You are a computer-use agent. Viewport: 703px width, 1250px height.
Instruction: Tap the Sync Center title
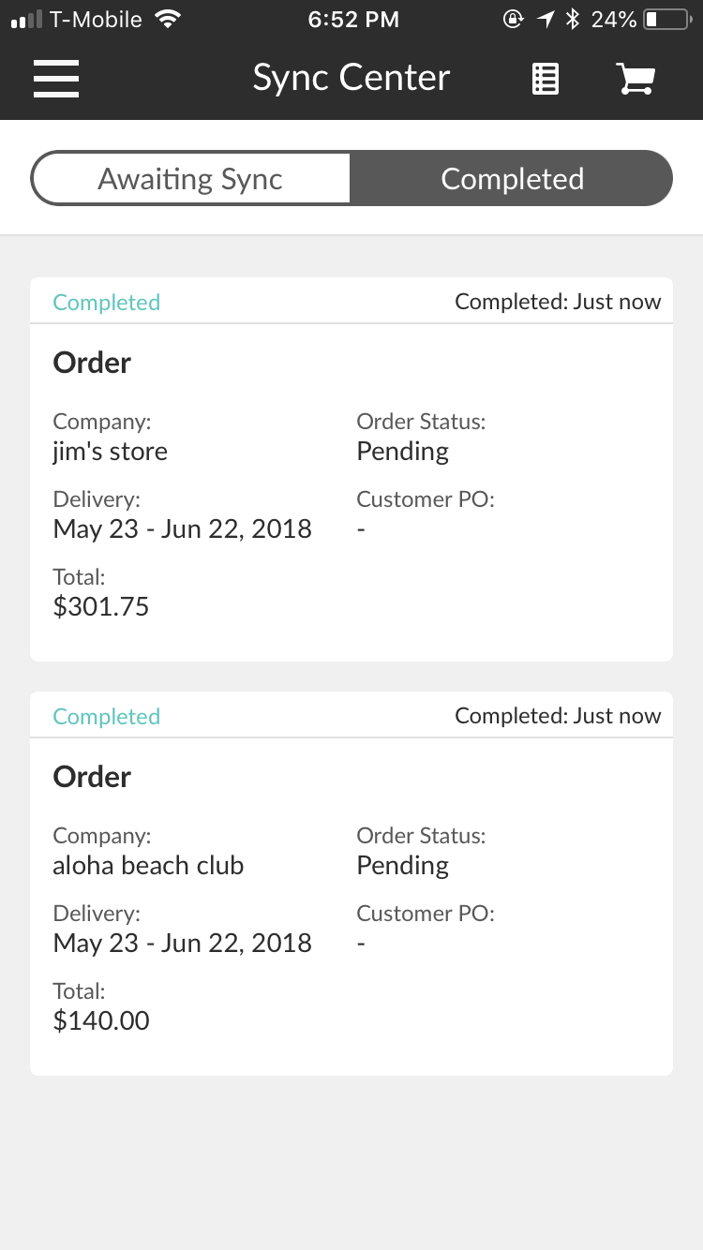[351, 78]
